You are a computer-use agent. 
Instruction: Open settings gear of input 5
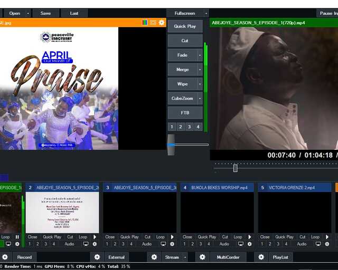[x=327, y=244]
